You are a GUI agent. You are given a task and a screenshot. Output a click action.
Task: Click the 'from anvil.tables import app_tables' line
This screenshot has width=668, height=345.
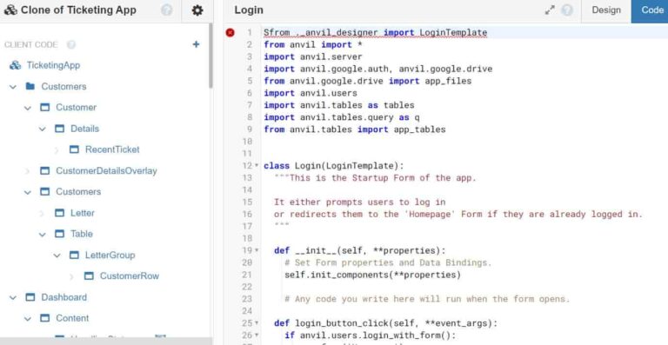tap(355, 129)
